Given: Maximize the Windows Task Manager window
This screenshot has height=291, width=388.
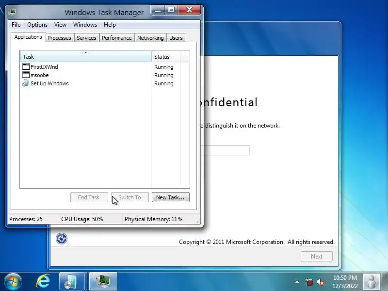Looking at the screenshot, I should click(171, 10).
